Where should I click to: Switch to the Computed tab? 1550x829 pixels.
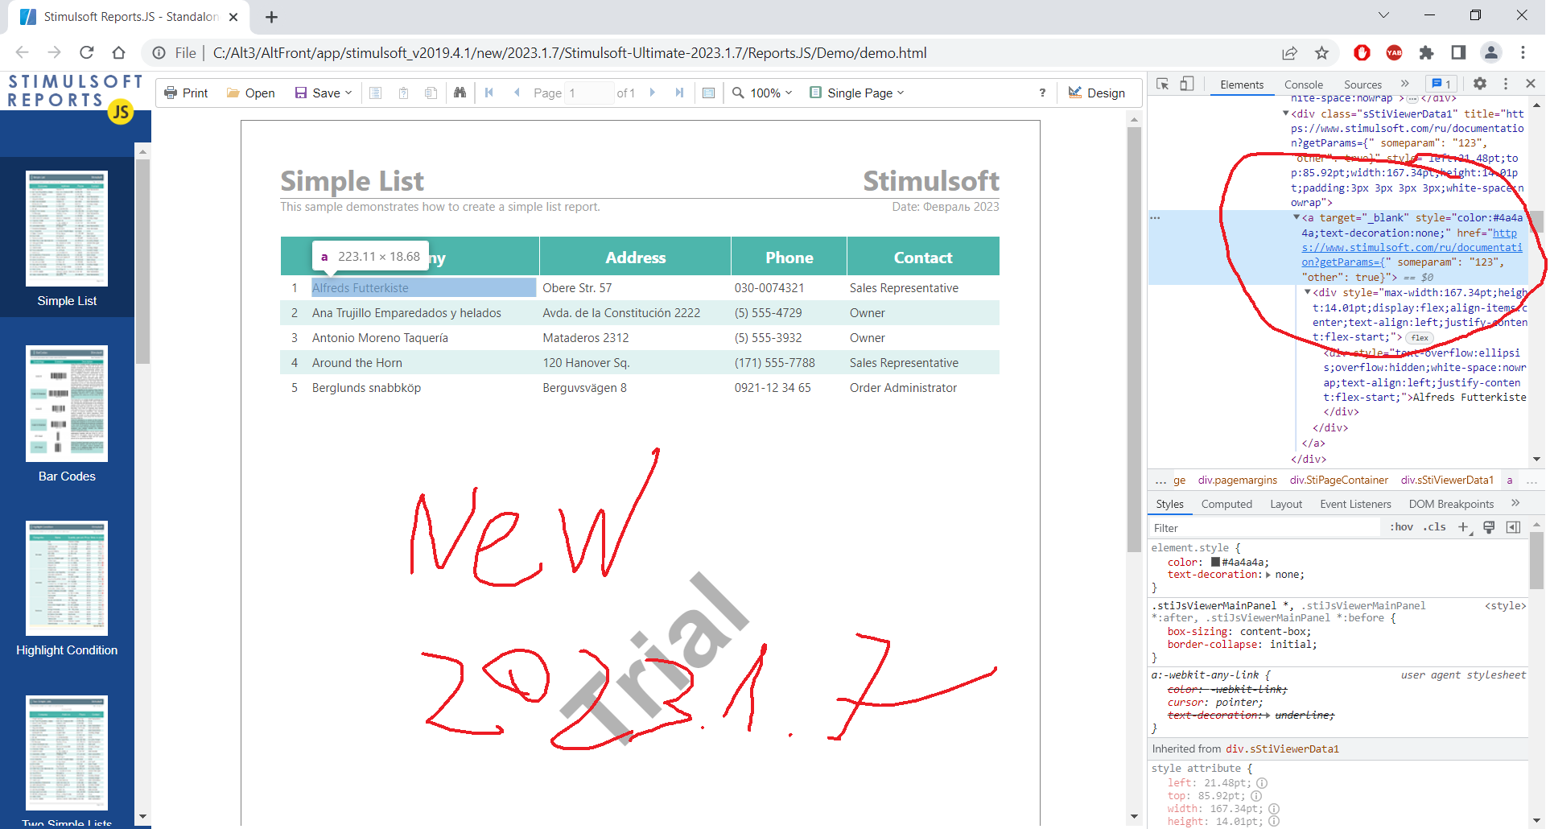1226,505
